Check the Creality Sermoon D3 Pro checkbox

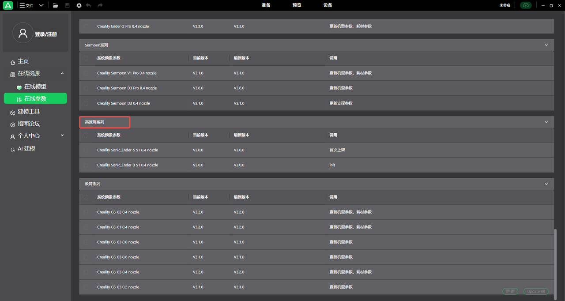pyautogui.click(x=86, y=88)
